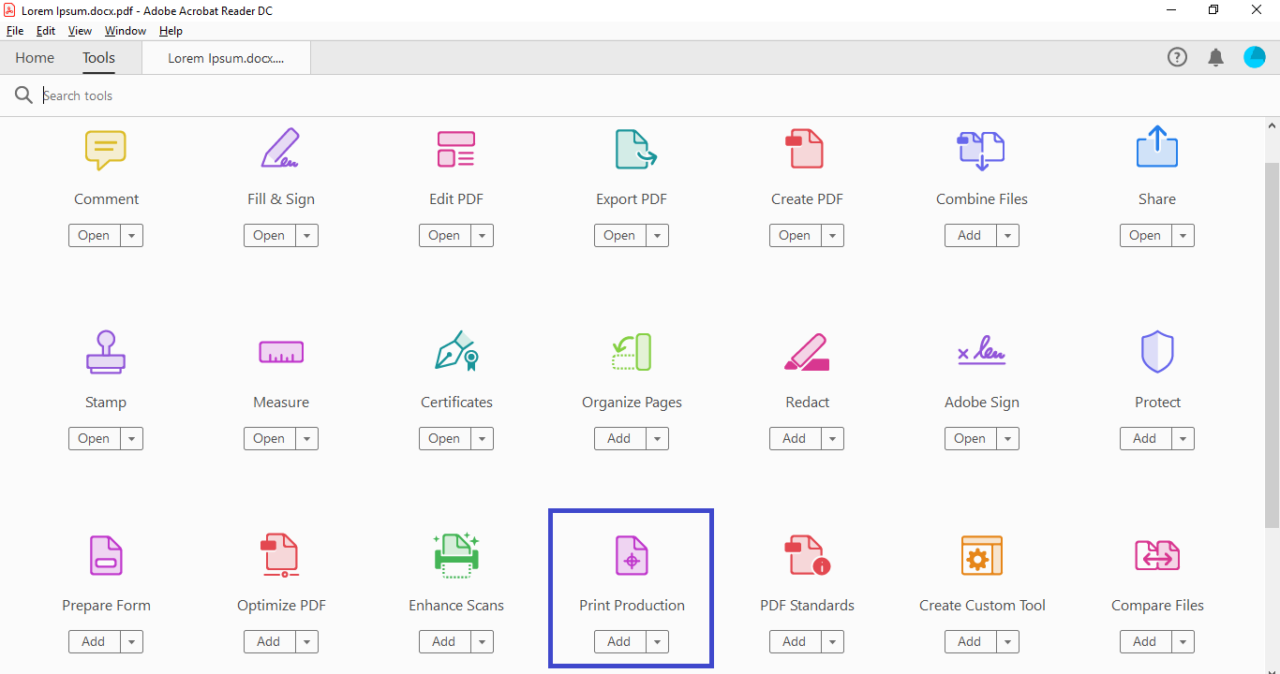
Task: Open the user profile avatar
Action: 1255,57
